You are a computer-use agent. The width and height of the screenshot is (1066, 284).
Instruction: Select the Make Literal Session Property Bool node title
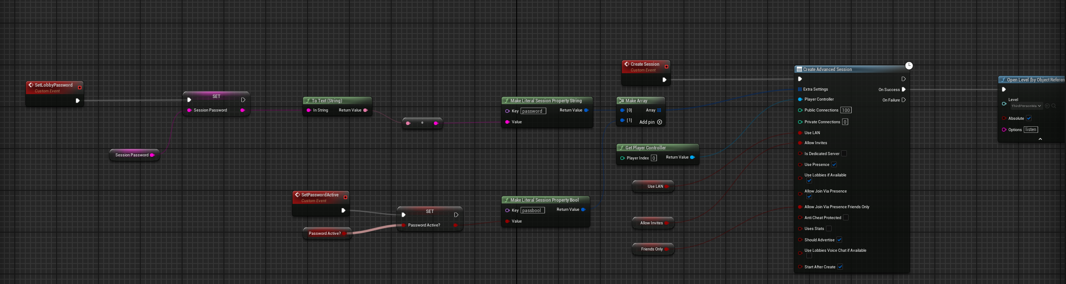pos(545,200)
